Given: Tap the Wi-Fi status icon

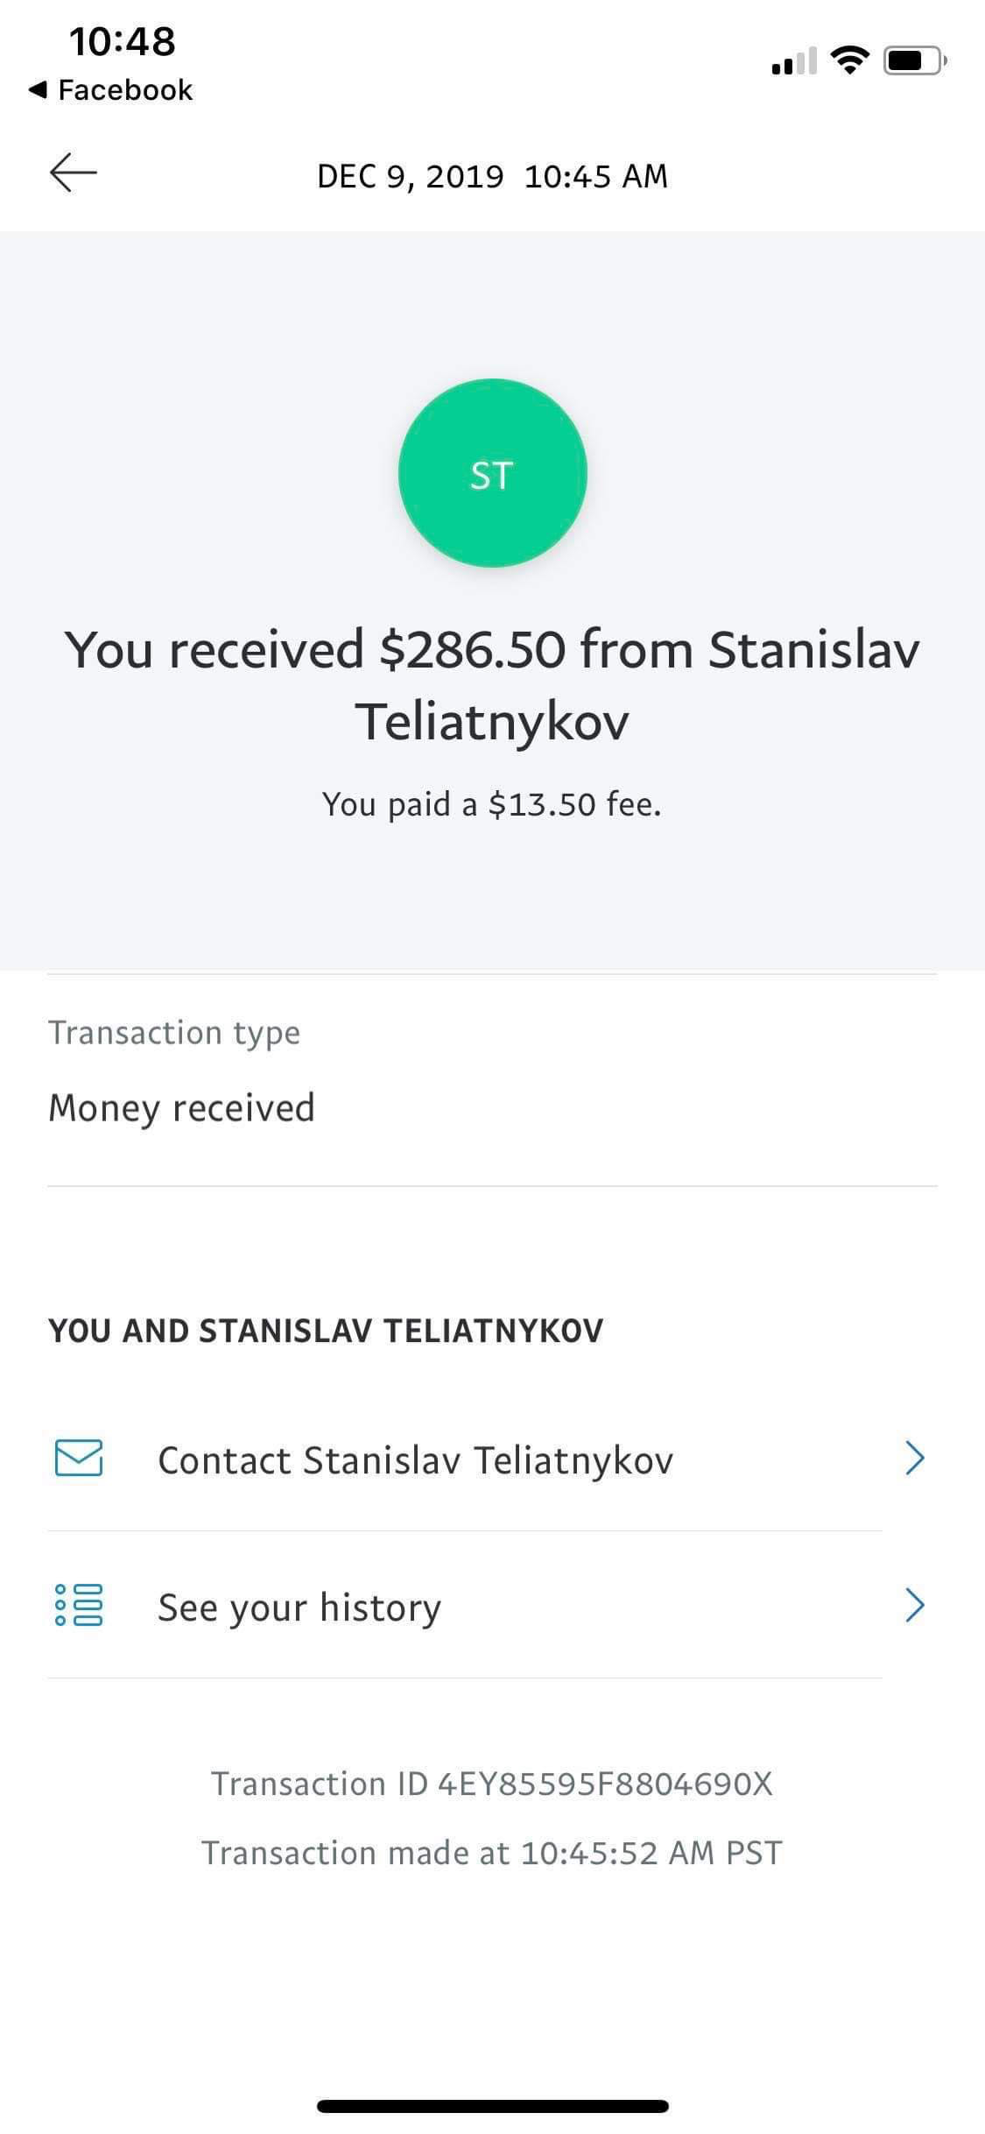Looking at the screenshot, I should 848,60.
